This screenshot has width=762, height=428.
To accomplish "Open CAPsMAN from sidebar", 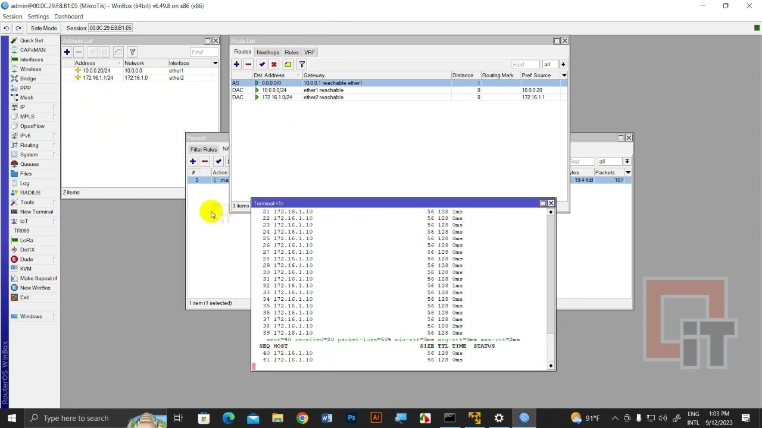I will tap(32, 50).
